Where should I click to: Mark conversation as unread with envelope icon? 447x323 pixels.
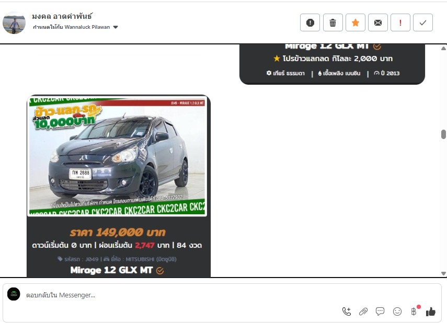click(x=377, y=22)
